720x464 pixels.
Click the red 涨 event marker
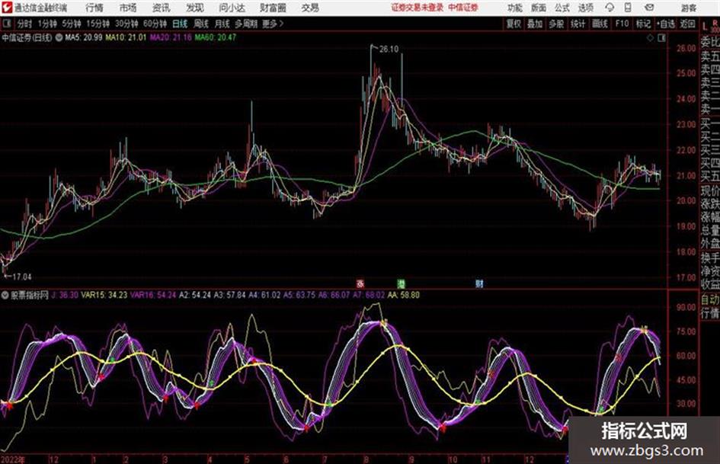360,283
